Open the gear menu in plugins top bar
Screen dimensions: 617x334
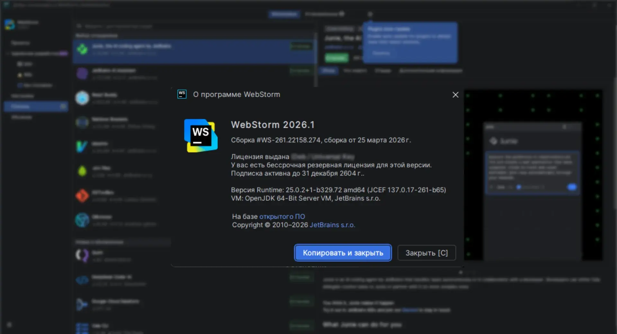coord(370,14)
